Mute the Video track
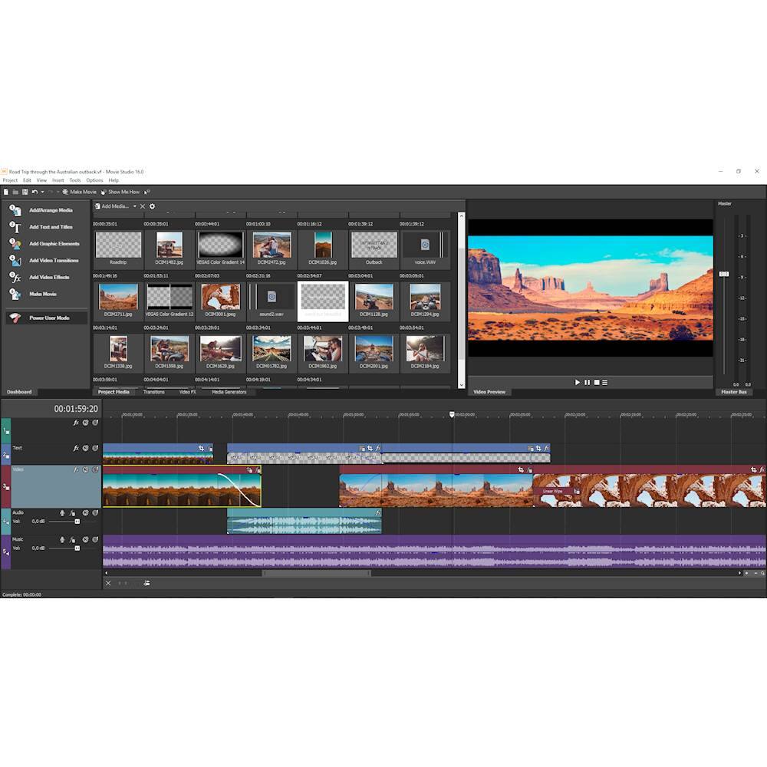 85,469
